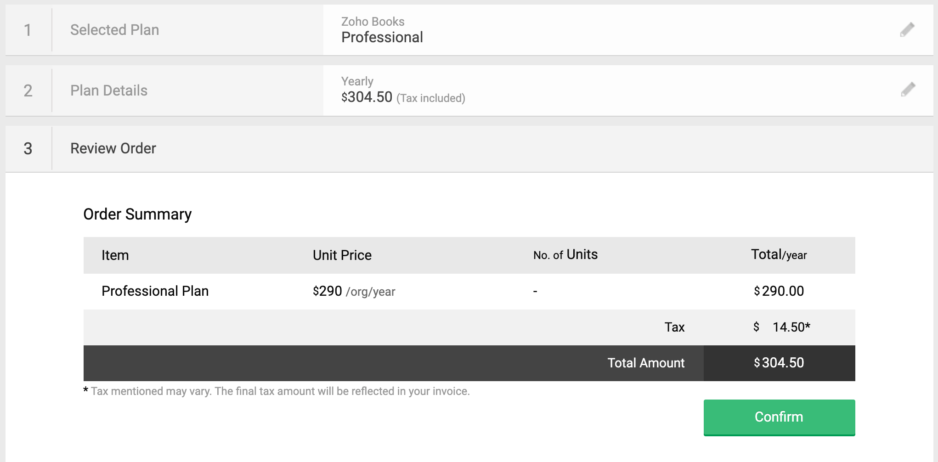Image resolution: width=938 pixels, height=462 pixels.
Task: Click the Total/year column header
Action: click(779, 255)
